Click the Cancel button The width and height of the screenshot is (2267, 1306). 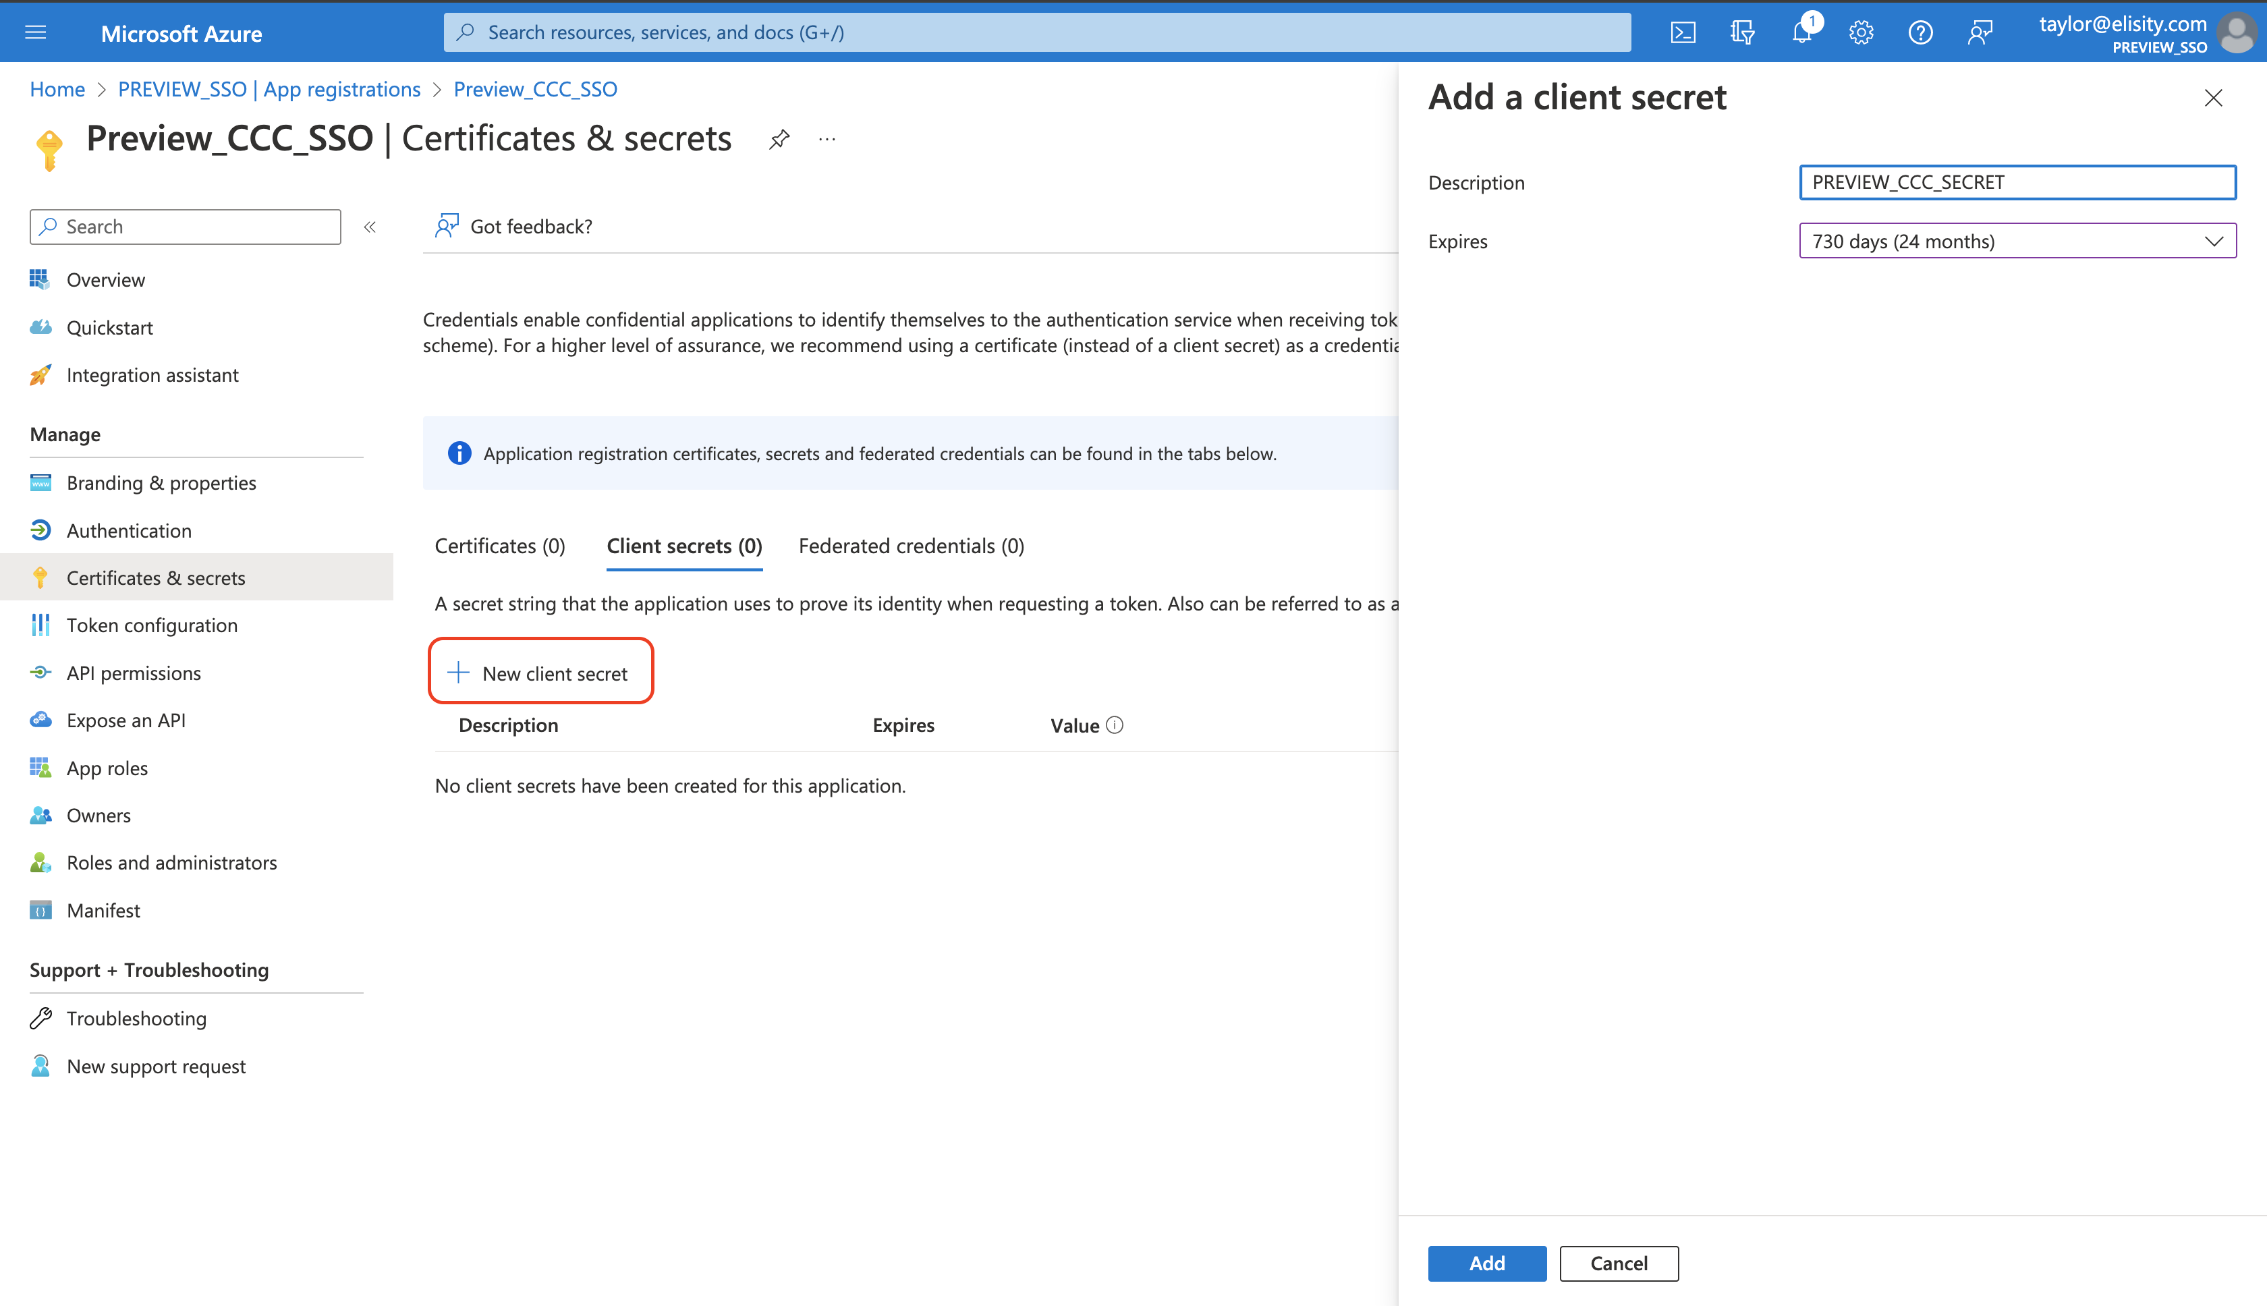pyautogui.click(x=1619, y=1263)
